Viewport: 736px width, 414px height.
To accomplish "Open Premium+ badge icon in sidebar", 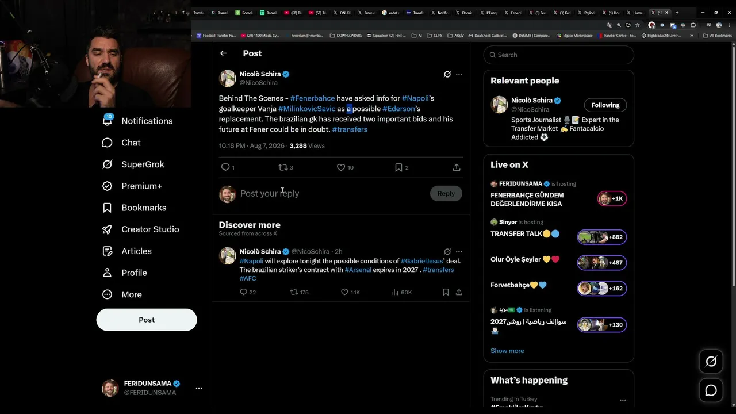I will pos(108,186).
